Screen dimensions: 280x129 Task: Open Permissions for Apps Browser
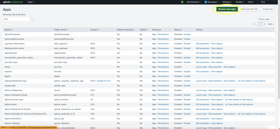tap(163, 53)
